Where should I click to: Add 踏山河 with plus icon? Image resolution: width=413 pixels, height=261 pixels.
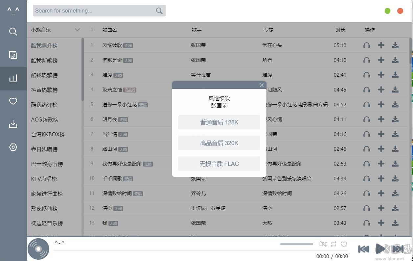[381, 149]
